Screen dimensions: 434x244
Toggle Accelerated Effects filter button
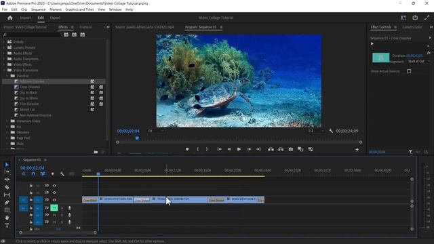pos(66,35)
